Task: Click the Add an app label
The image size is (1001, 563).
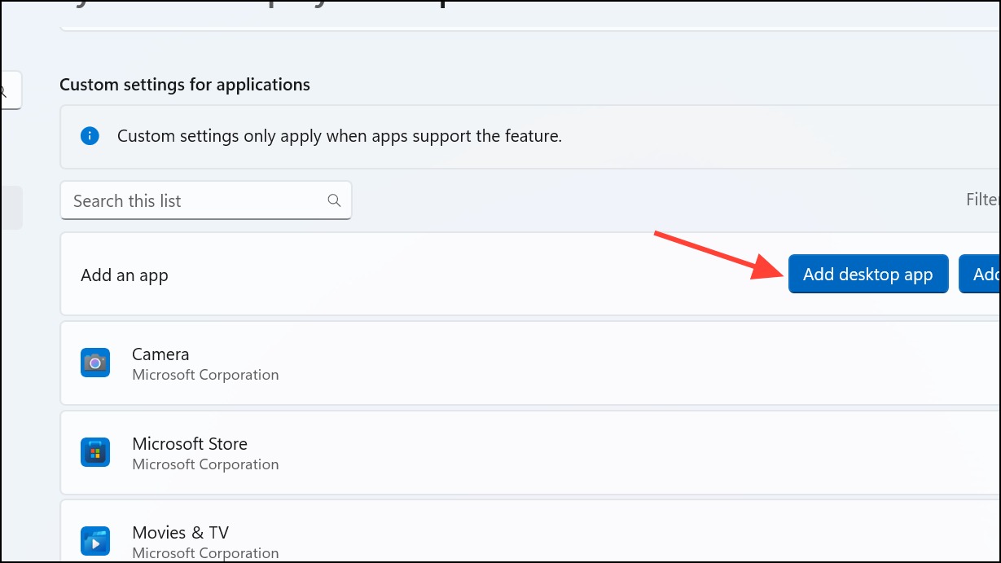Action: click(125, 275)
